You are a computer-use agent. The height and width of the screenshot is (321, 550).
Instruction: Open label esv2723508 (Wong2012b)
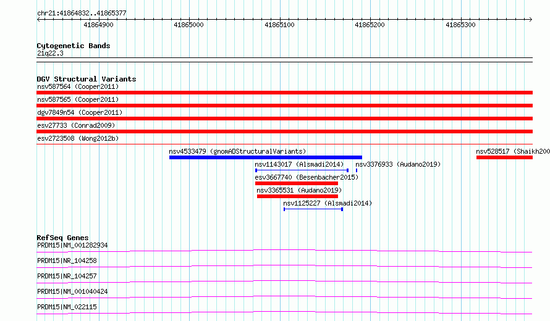tap(78, 138)
